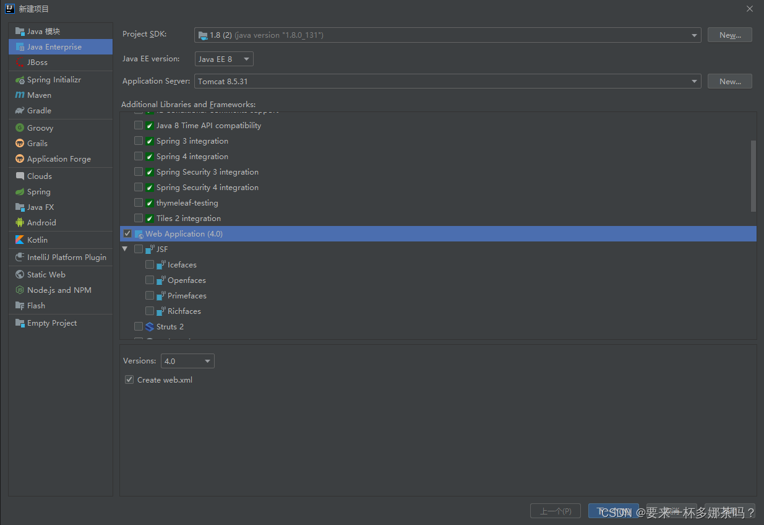Click the Gradle elephant icon
The width and height of the screenshot is (764, 525).
click(20, 111)
